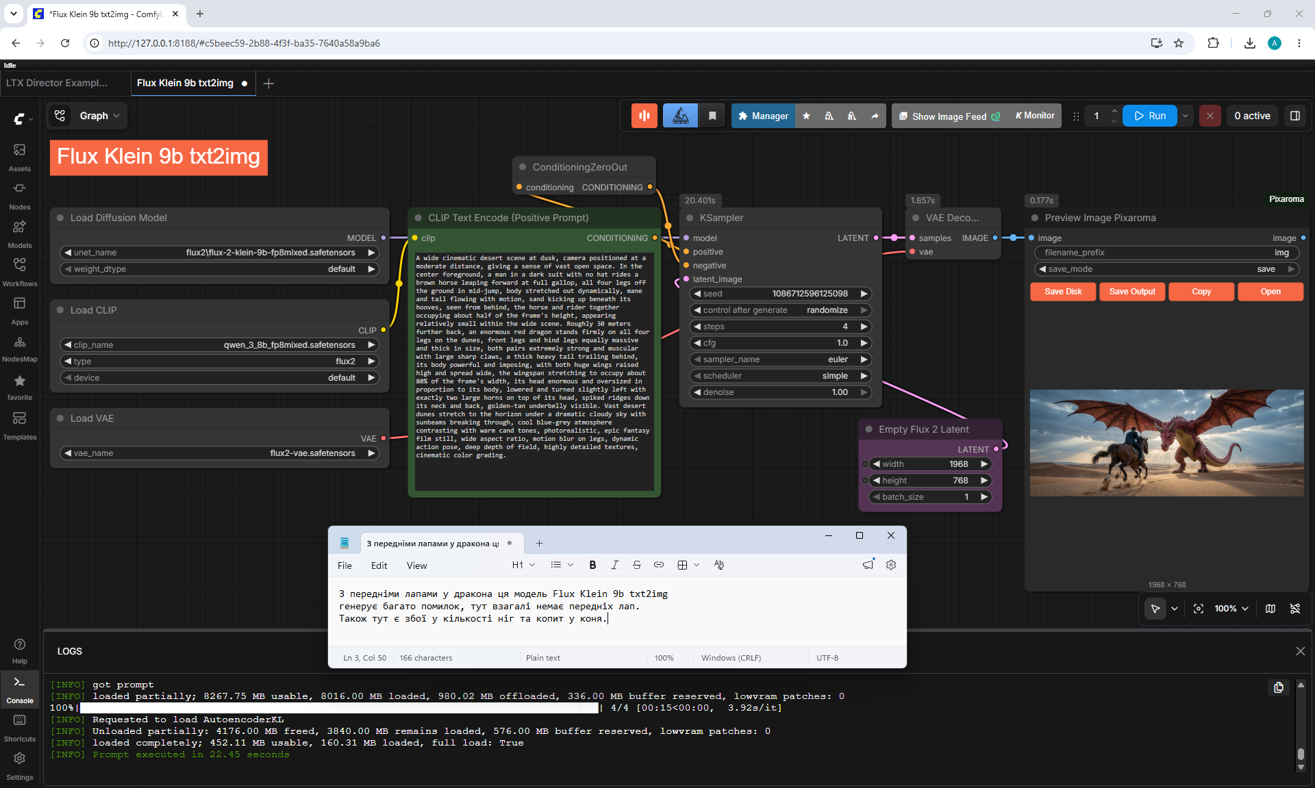Click the fit view icon in canvas controls
This screenshot has width=1315, height=788.
[x=1199, y=609]
